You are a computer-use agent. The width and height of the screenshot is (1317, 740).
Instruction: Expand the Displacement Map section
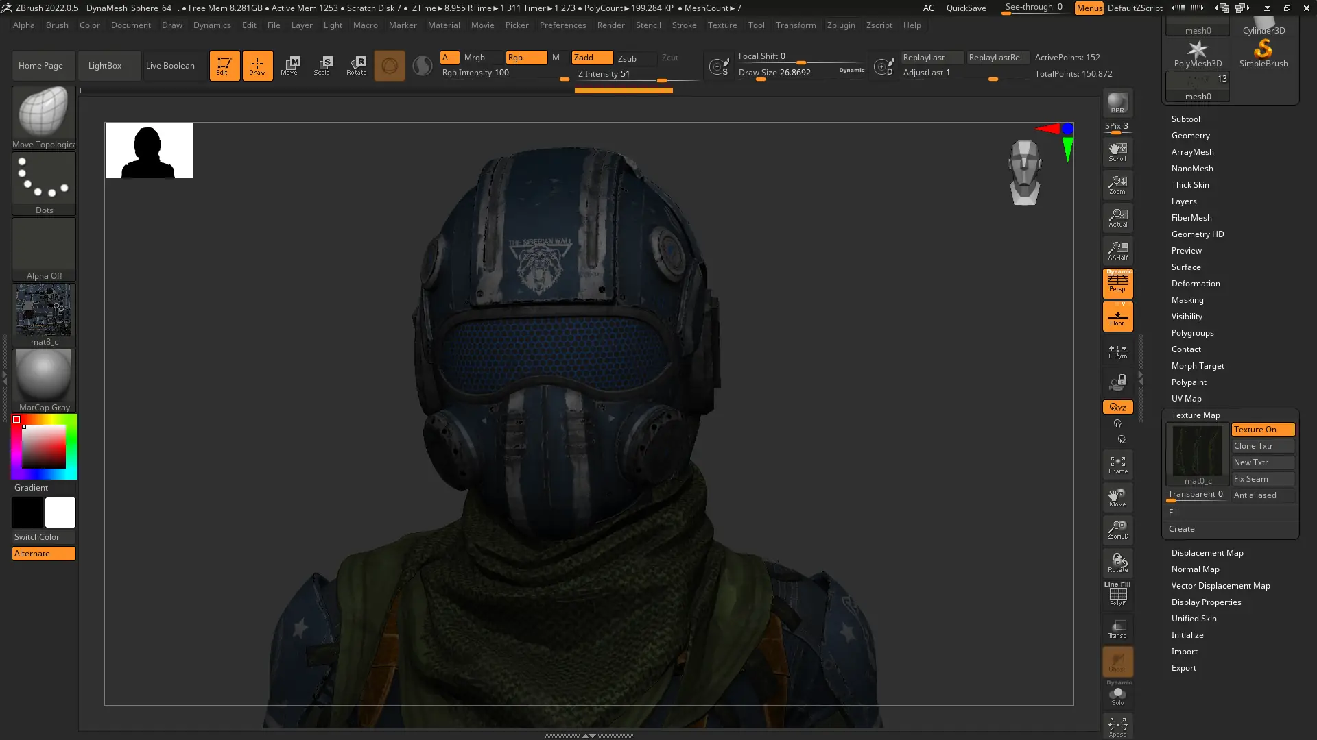click(1207, 553)
